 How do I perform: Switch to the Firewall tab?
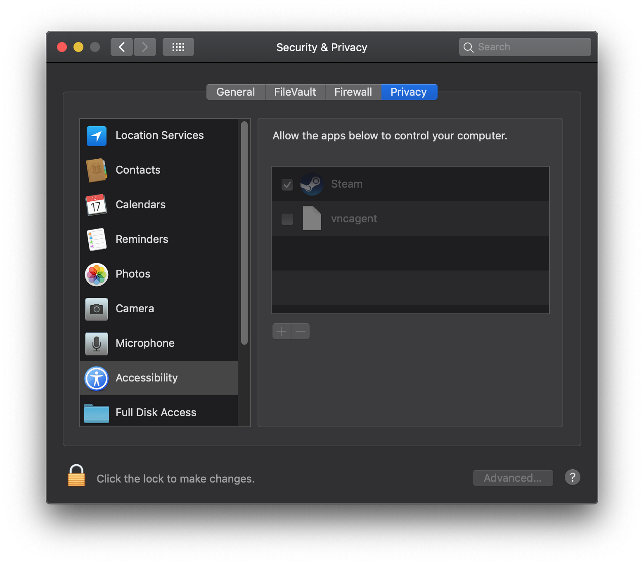pos(353,92)
